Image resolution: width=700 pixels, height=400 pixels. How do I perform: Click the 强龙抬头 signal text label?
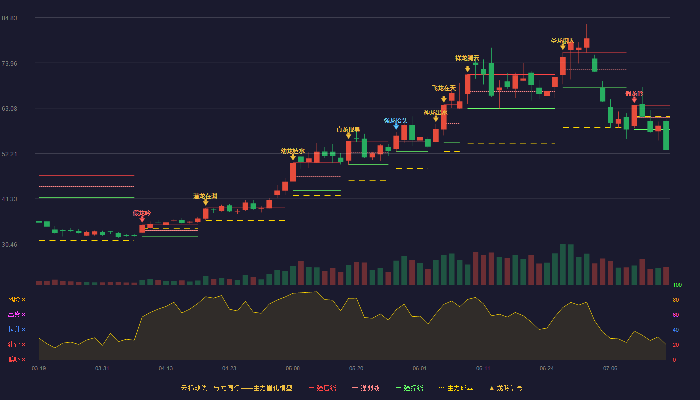pyautogui.click(x=396, y=120)
